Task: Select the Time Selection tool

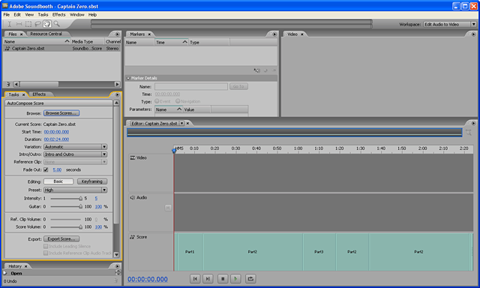Action: click(x=10, y=24)
